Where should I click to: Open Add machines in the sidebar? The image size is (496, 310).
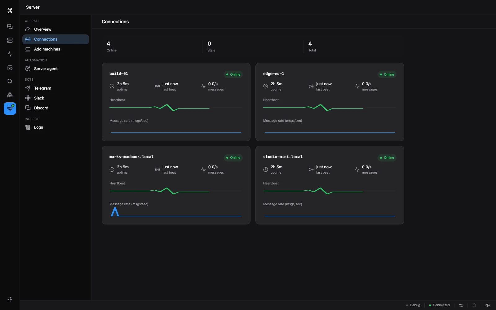(55, 49)
